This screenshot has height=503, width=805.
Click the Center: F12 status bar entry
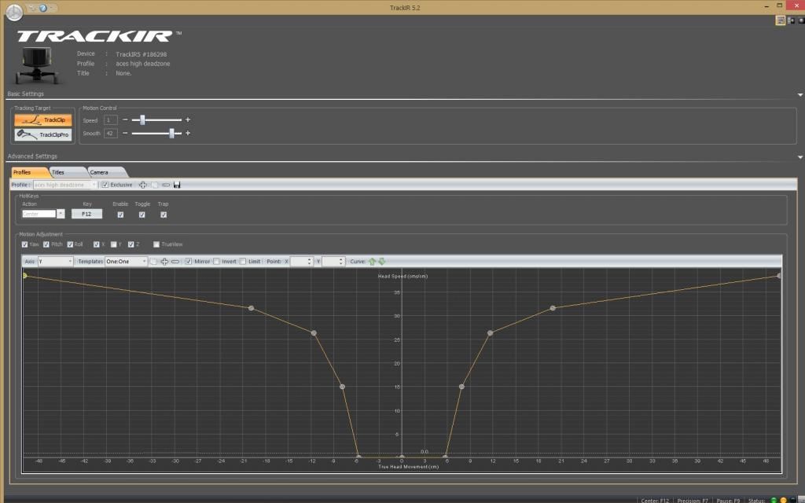pyautogui.click(x=655, y=501)
